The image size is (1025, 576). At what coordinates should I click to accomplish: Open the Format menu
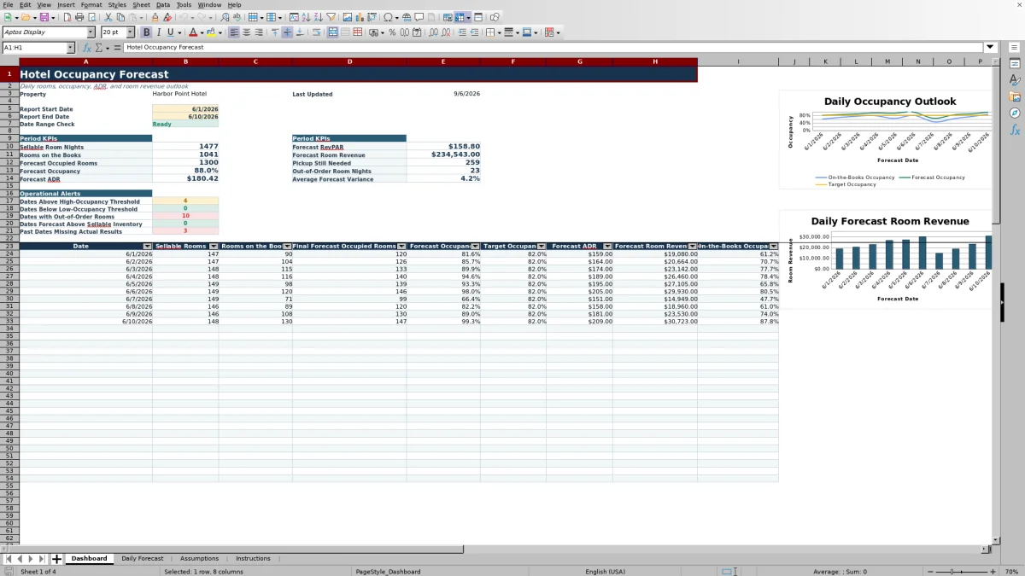point(91,5)
